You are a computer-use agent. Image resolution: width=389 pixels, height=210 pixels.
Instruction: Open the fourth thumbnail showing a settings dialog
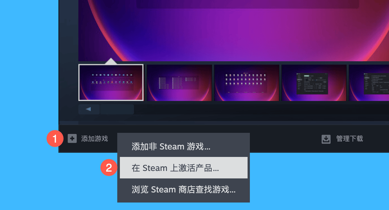(314, 83)
